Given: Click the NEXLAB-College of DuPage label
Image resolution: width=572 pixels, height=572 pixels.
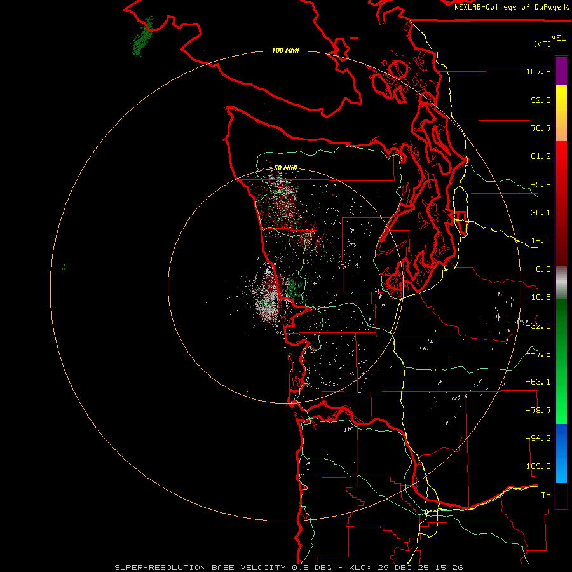Looking at the screenshot, I should point(512,7).
